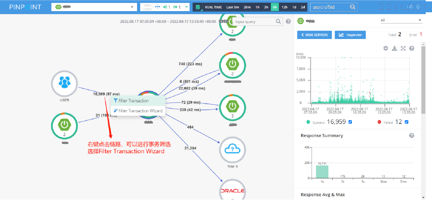432x216 pixels.
Task: Open scatter chart help icon
Action: tap(411, 48)
